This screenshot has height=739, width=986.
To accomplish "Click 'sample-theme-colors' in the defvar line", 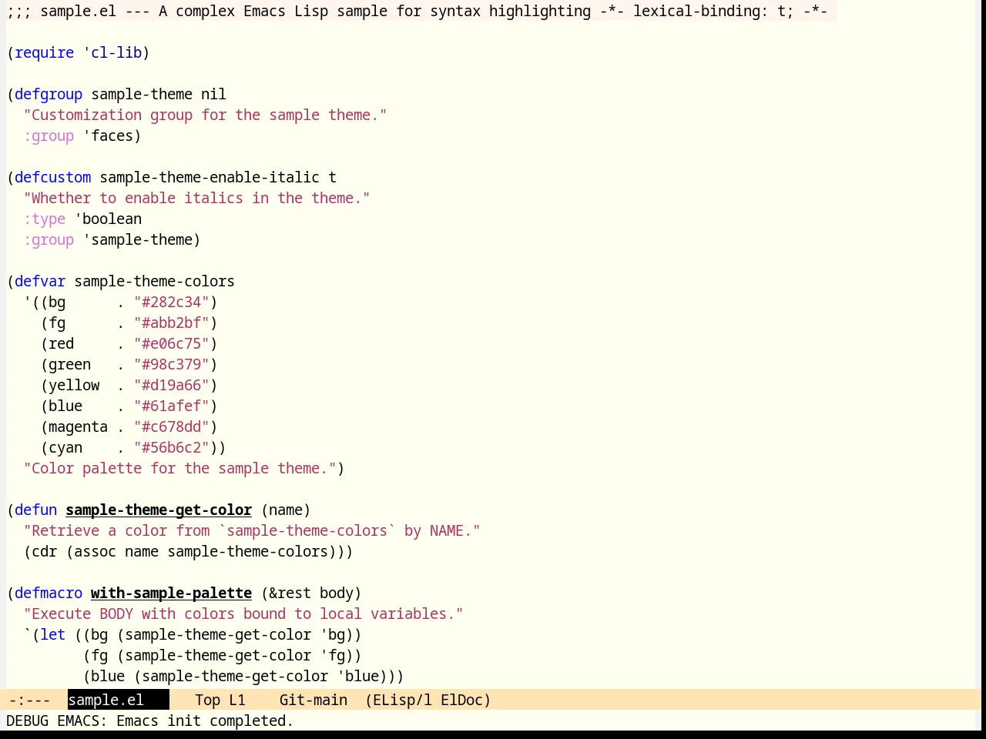I will click(x=154, y=281).
